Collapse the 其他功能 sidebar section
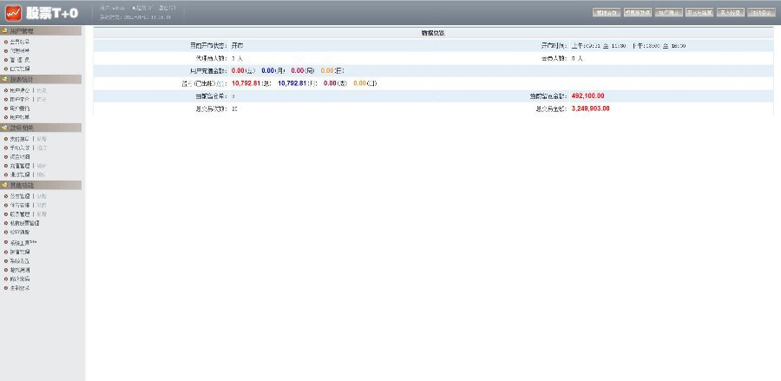Screen dimensions: 781x381 point(41,185)
